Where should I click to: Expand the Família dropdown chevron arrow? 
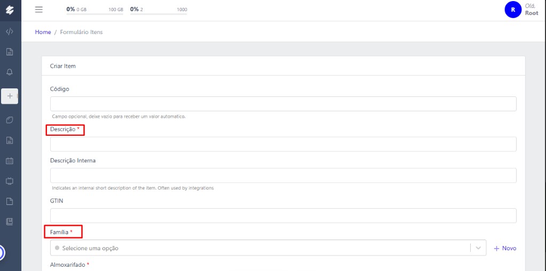[478, 248]
